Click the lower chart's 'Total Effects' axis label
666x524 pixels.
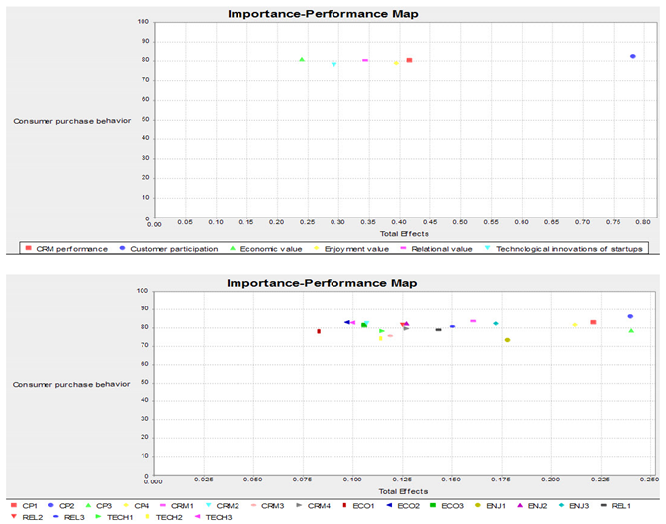403,491
